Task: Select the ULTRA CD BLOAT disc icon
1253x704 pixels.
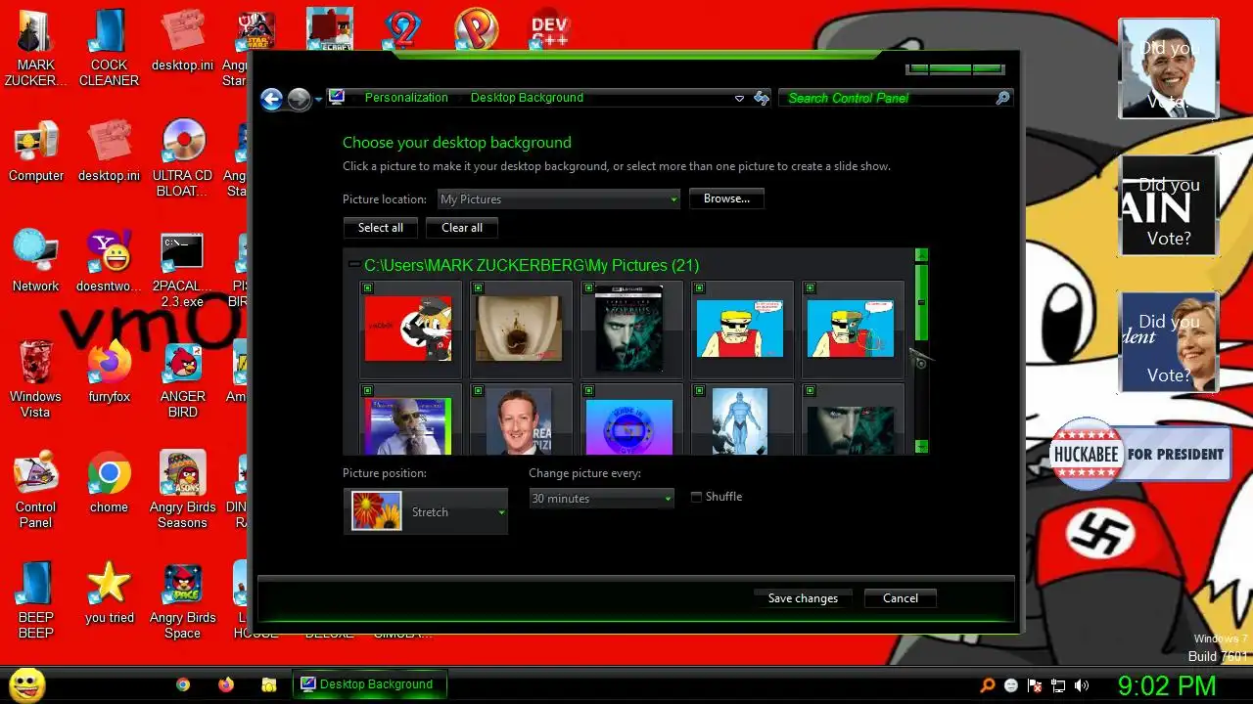Action: [x=183, y=158]
